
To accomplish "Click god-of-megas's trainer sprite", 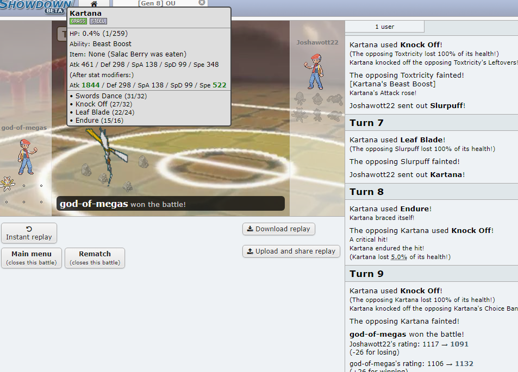I will 27,157.
